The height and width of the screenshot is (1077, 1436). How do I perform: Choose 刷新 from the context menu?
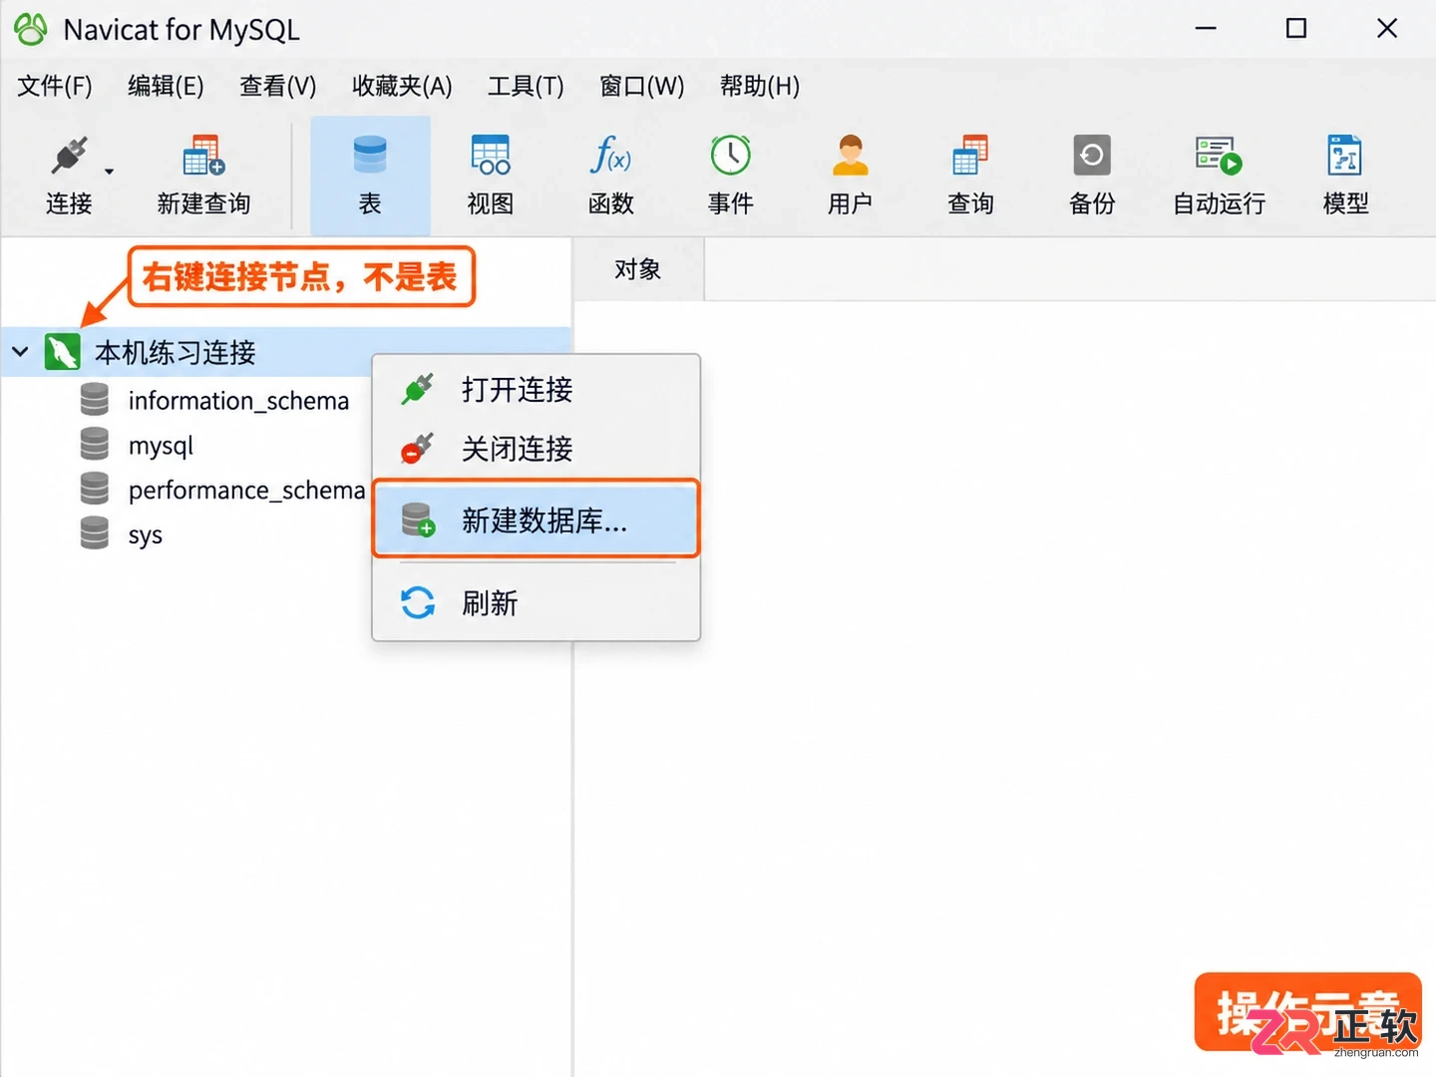537,602
